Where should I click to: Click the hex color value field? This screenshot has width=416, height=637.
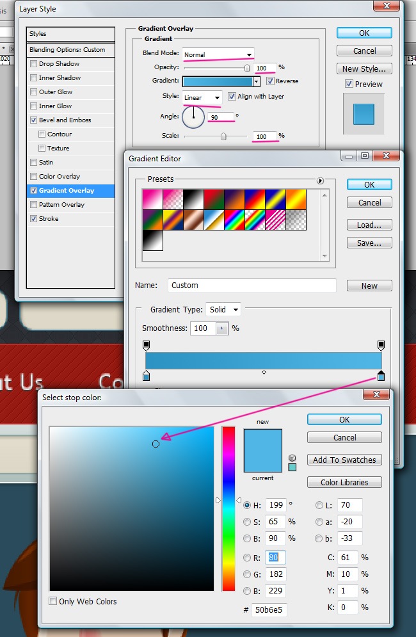(268, 609)
